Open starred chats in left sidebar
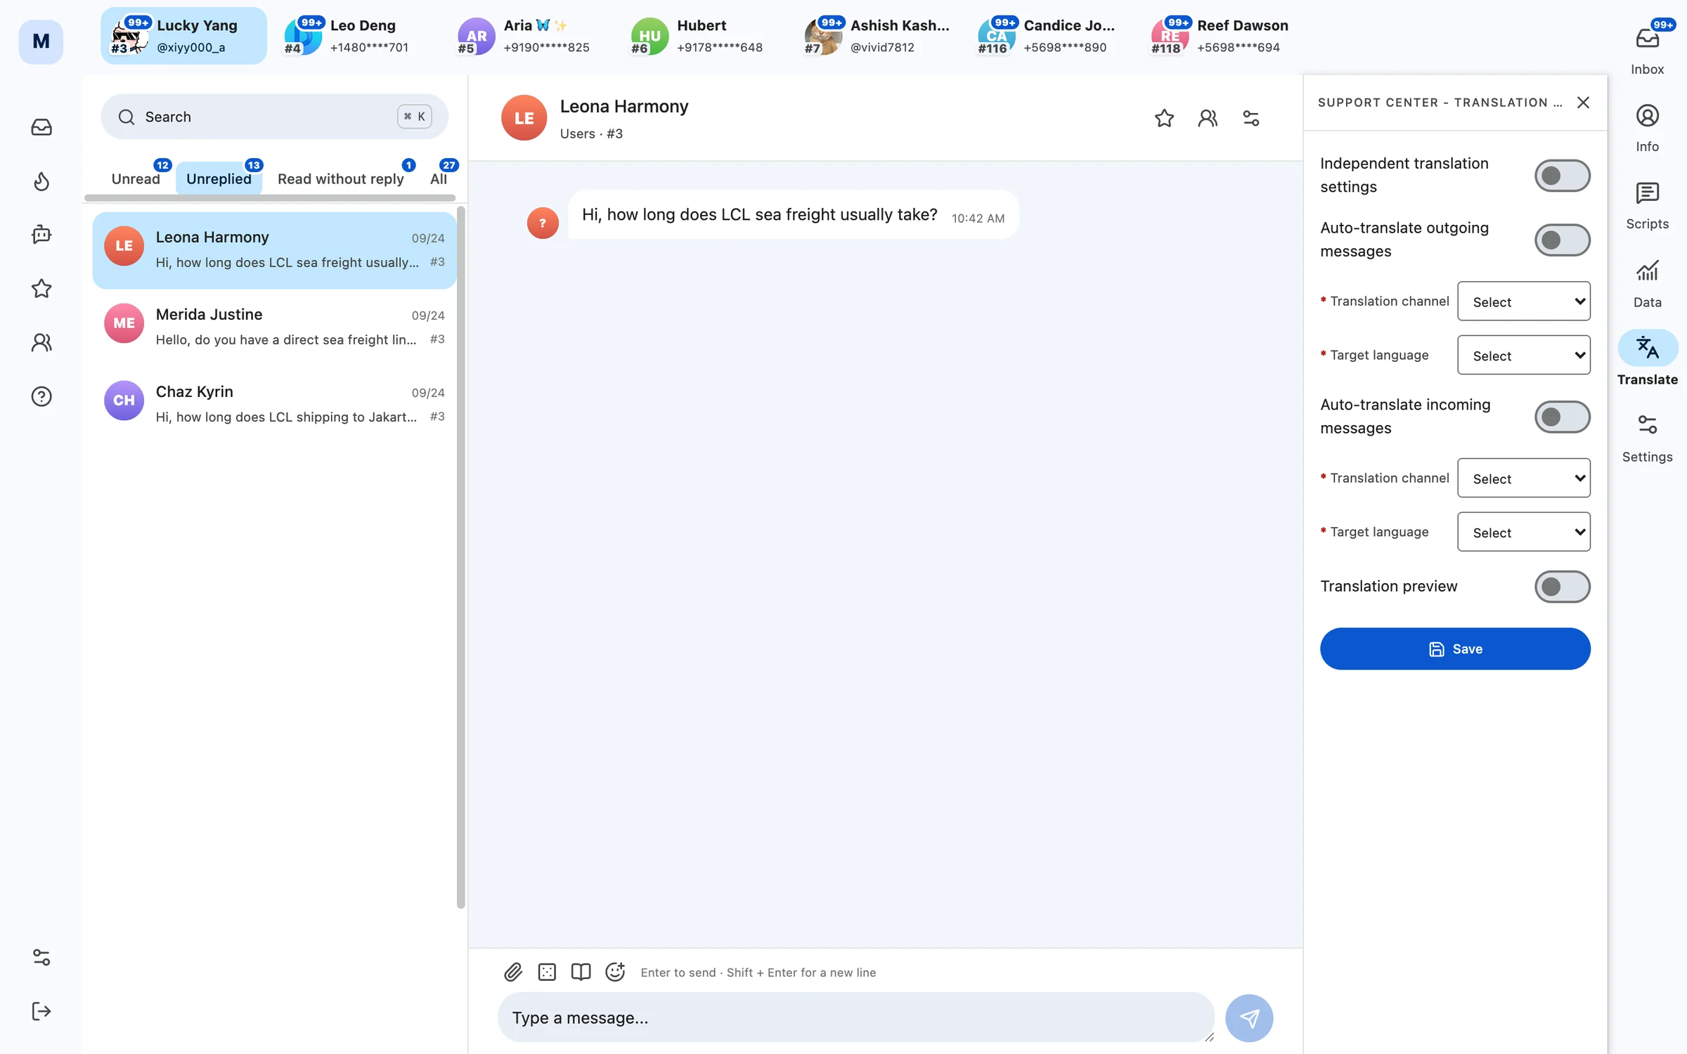This screenshot has height=1054, width=1687. point(41,289)
